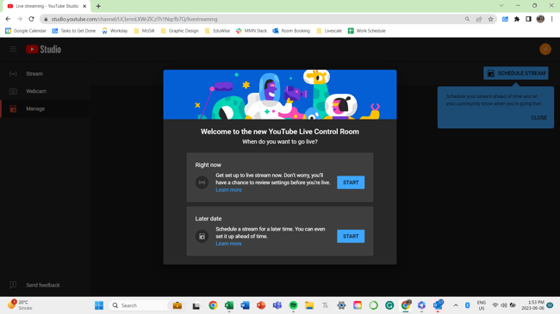
Task: Open Learn more link under Later date
Action: pos(228,243)
